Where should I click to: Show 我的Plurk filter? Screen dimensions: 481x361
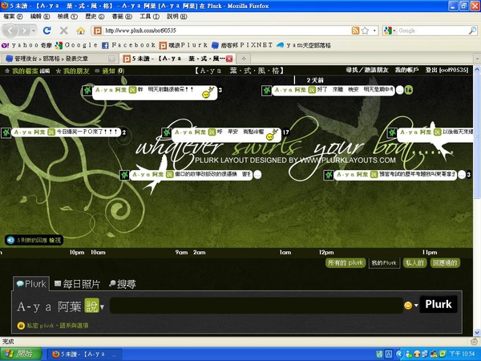pos(384,263)
